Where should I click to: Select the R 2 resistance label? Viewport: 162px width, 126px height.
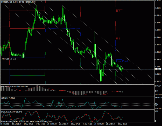(118, 11)
